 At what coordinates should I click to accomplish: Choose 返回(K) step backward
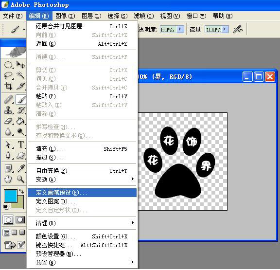pyautogui.click(x=82, y=44)
